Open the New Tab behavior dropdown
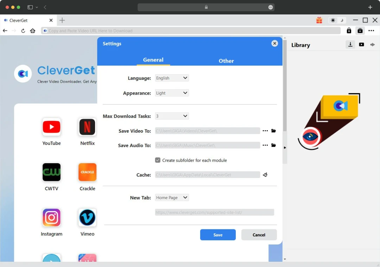380x267 pixels. click(172, 197)
